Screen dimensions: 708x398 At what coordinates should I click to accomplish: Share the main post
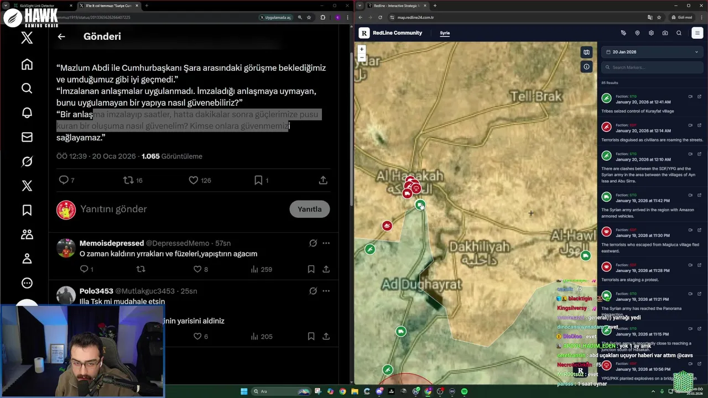tap(323, 180)
